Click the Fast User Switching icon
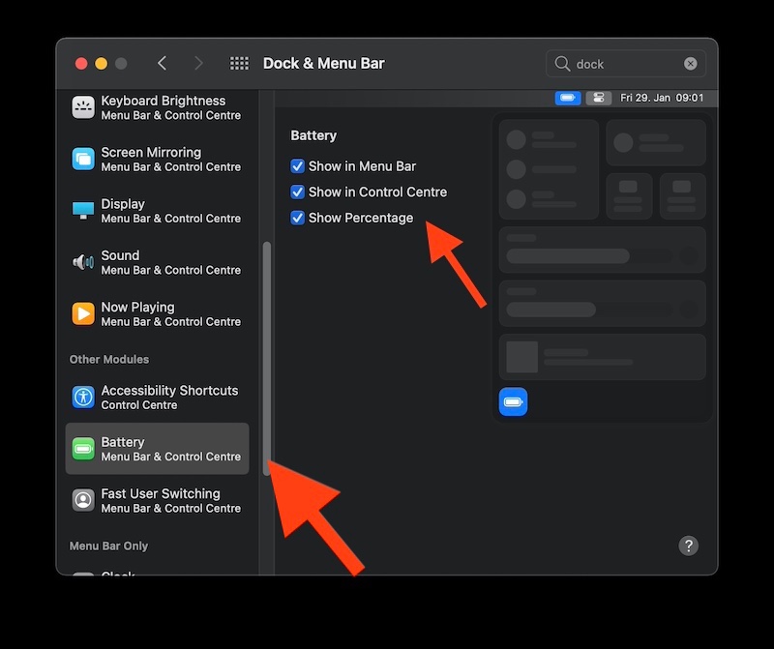This screenshot has width=774, height=649. pos(83,500)
